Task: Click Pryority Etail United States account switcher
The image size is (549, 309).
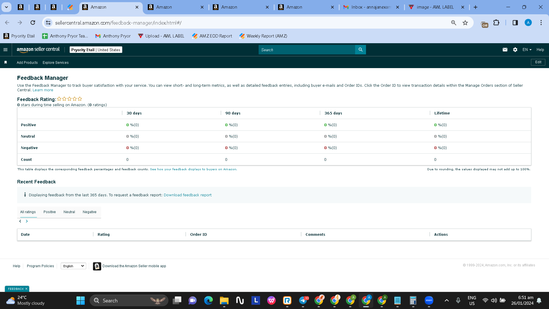Action: coord(96,50)
